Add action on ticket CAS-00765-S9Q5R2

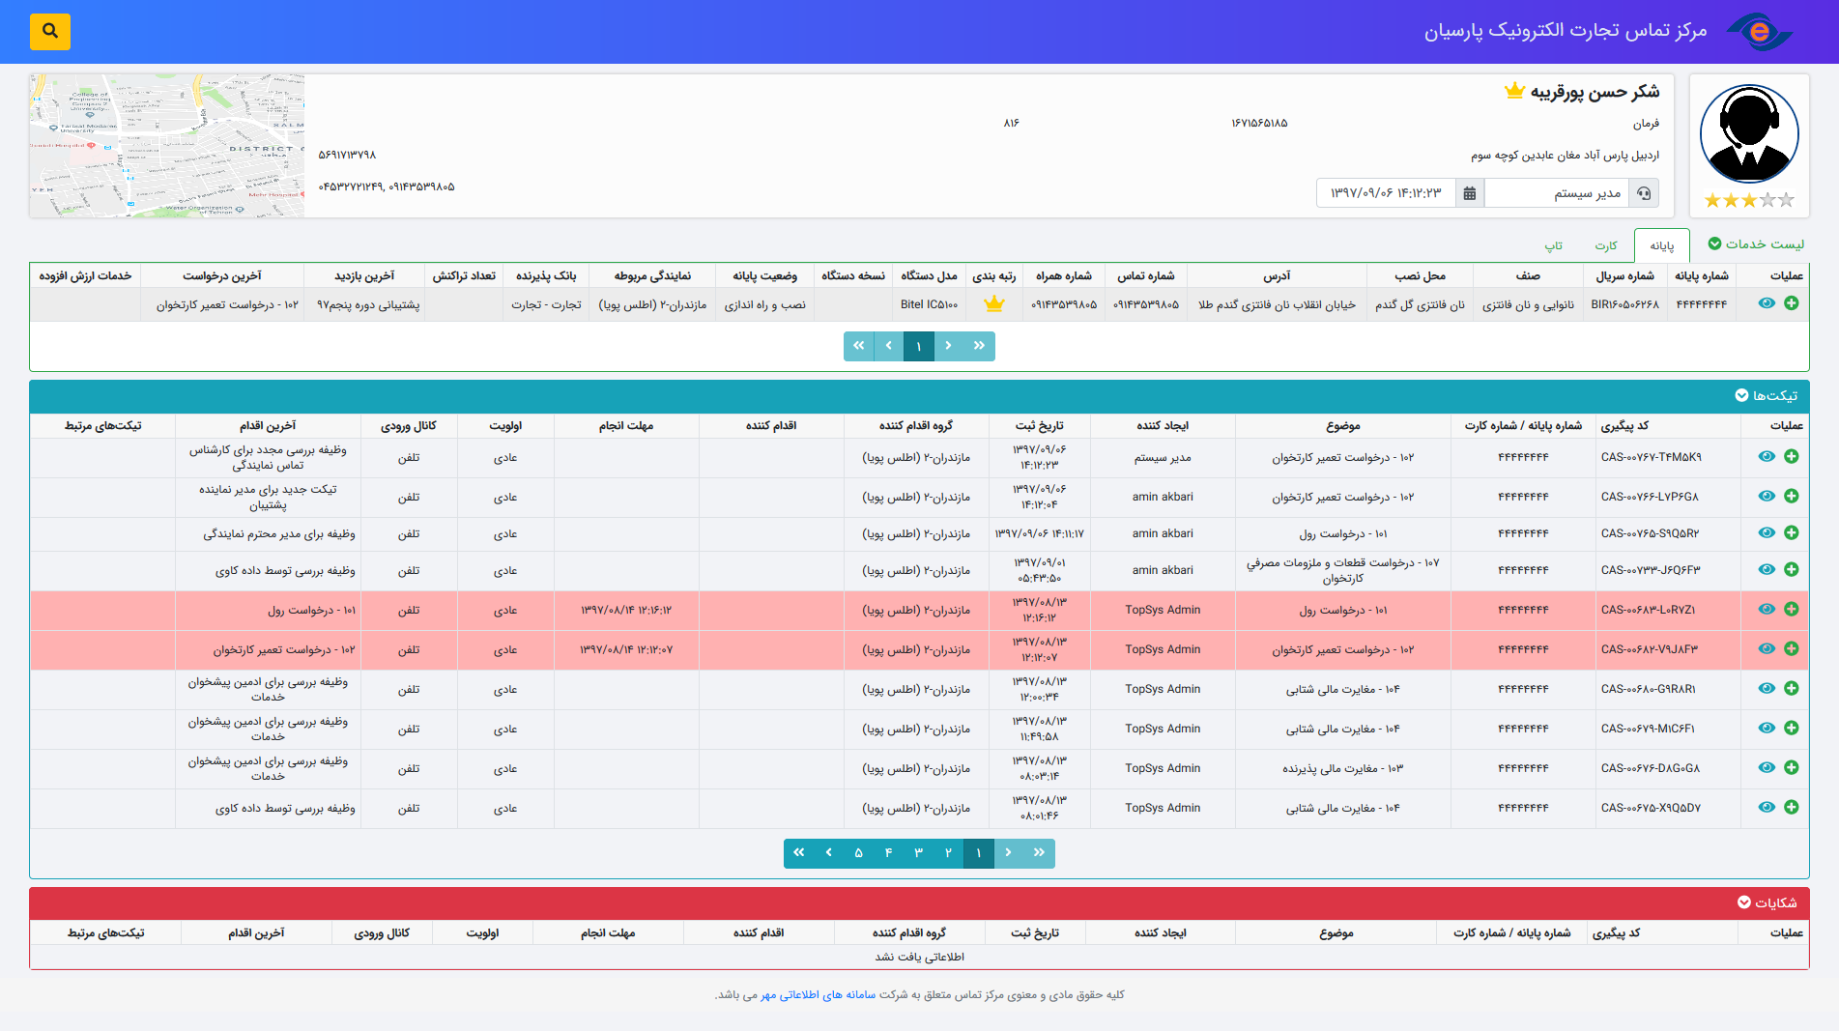(x=1792, y=532)
